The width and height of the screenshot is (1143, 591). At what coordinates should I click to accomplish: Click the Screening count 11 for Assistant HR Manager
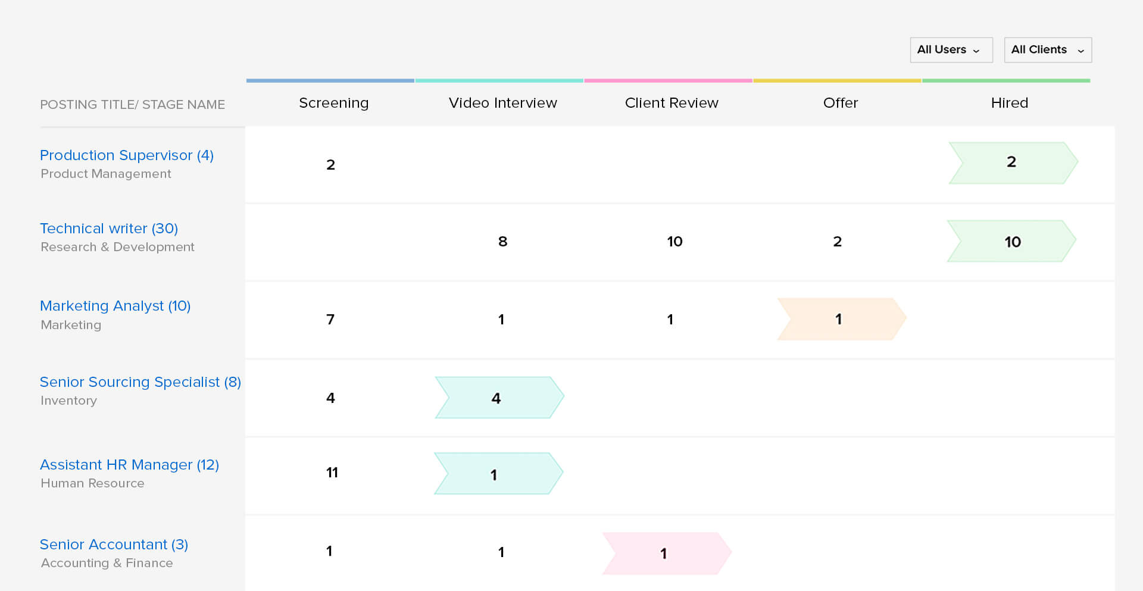(x=332, y=473)
